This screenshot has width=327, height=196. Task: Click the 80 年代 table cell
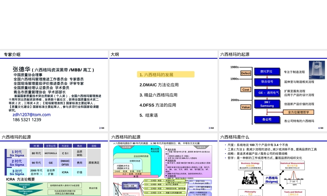(36, 153)
